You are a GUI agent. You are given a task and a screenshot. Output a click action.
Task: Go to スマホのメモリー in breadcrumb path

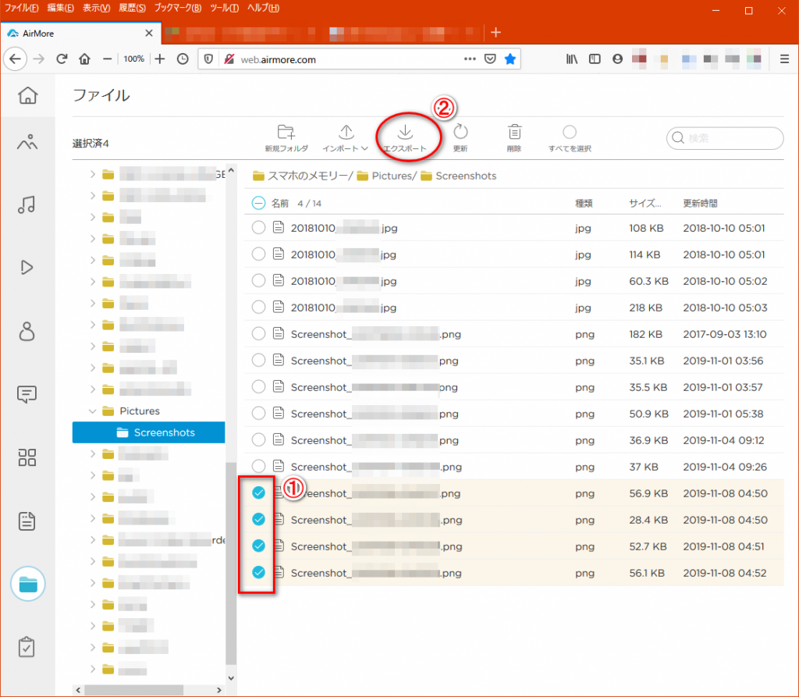308,176
